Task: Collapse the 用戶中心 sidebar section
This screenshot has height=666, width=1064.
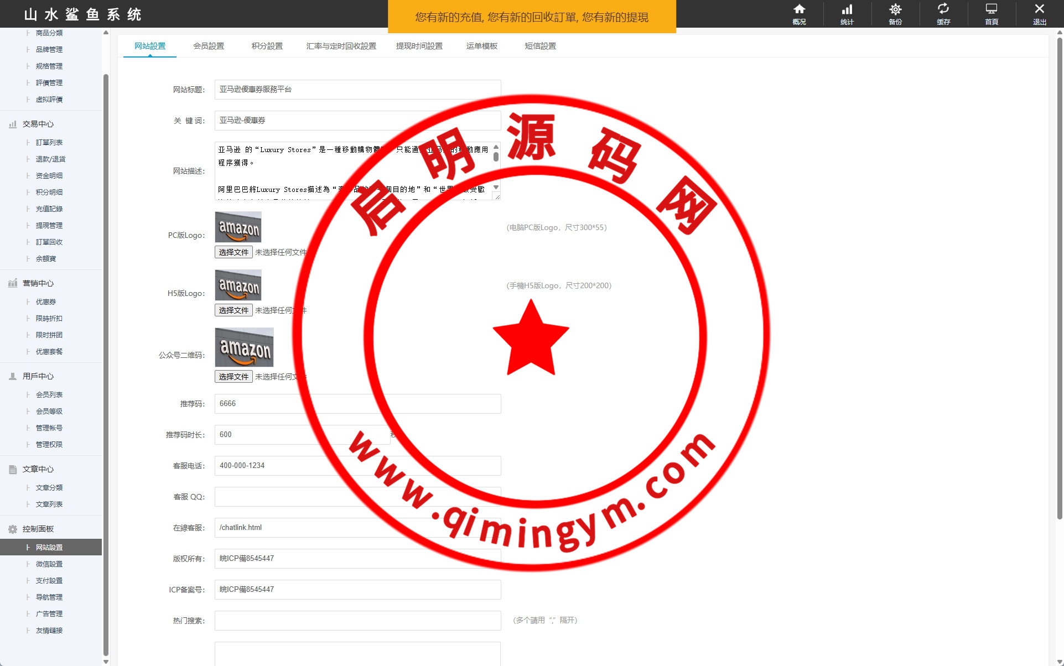Action: click(38, 376)
